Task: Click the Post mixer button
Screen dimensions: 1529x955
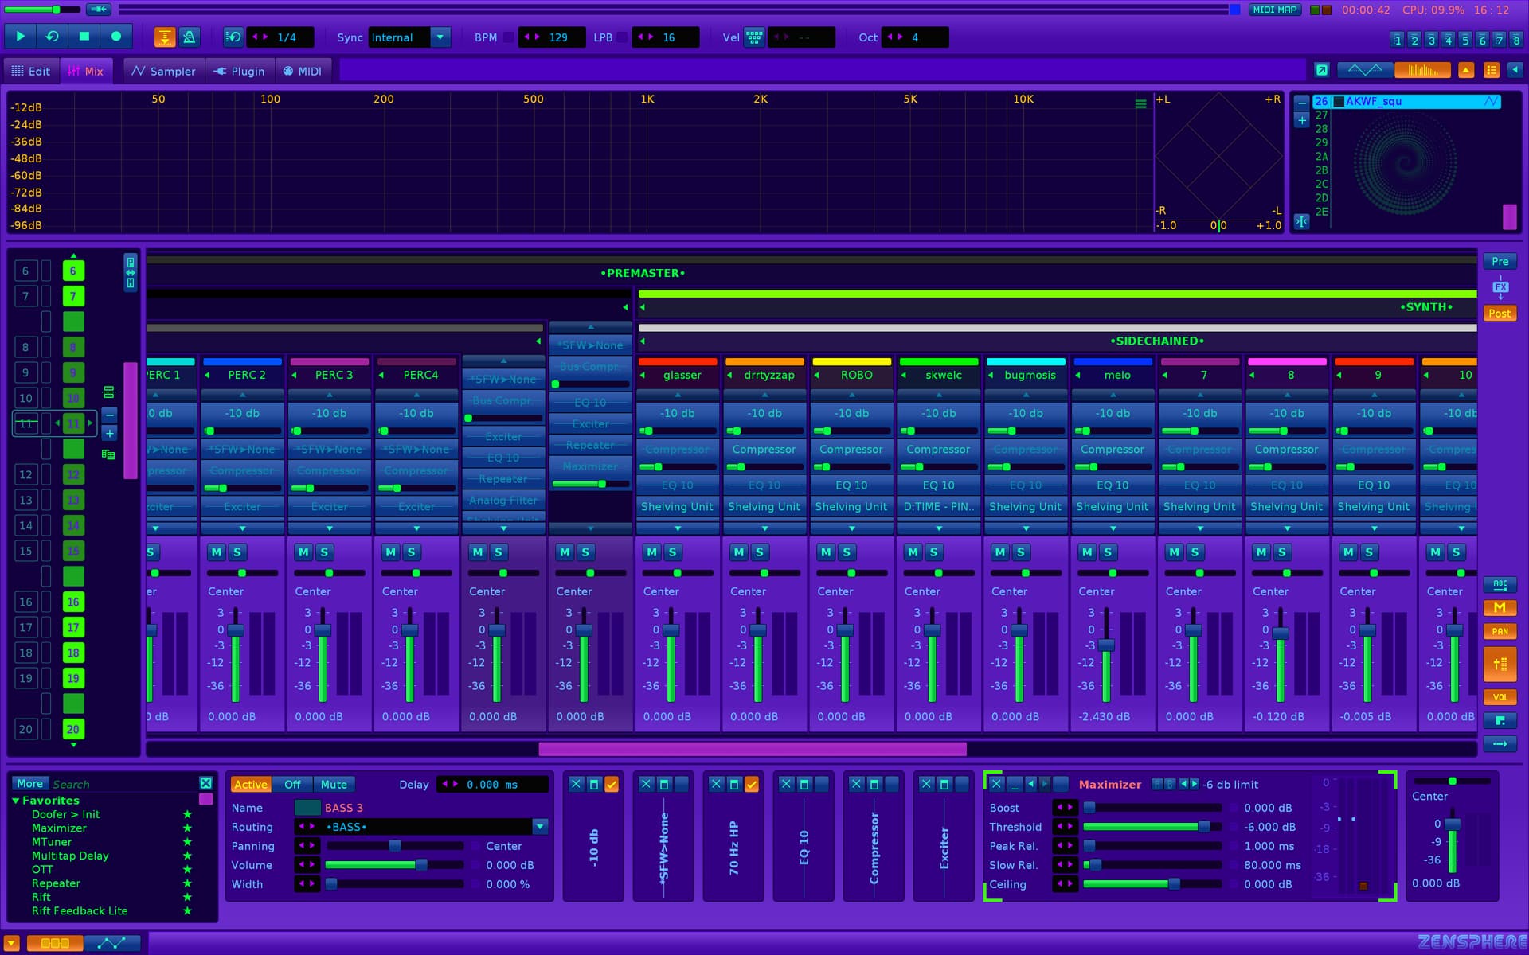Action: tap(1500, 313)
